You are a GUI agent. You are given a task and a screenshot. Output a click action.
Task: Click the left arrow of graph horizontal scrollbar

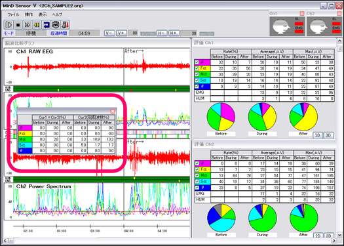tap(6, 241)
